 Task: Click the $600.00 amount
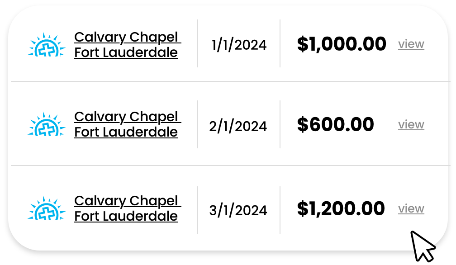click(335, 124)
